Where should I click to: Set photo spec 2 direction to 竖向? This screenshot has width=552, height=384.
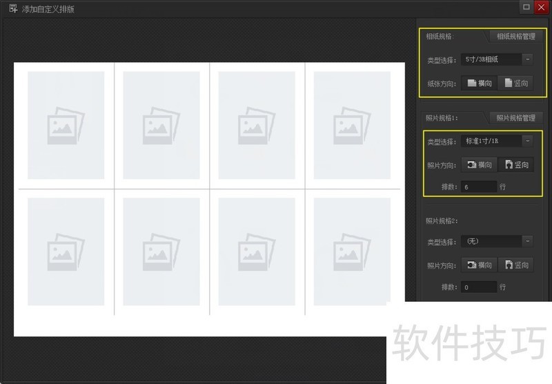pos(516,265)
